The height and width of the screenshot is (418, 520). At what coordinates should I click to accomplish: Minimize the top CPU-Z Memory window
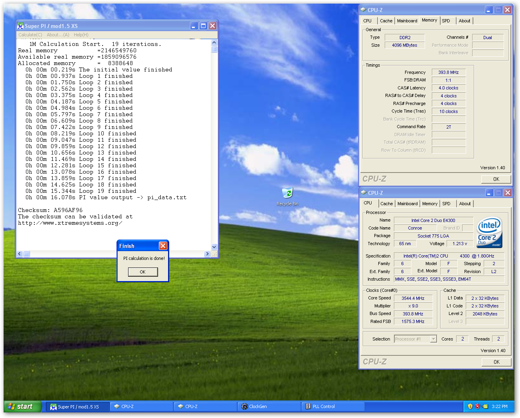pos(489,10)
